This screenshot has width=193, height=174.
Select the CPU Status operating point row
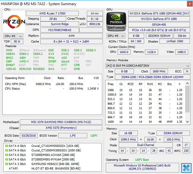(52, 89)
